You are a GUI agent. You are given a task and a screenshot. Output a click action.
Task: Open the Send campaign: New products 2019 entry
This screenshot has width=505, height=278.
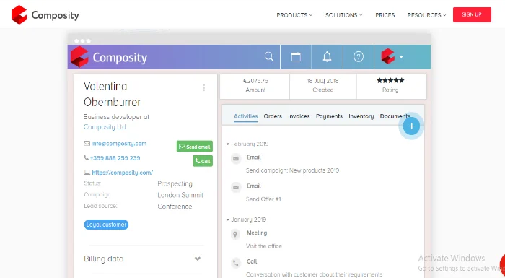(x=292, y=170)
